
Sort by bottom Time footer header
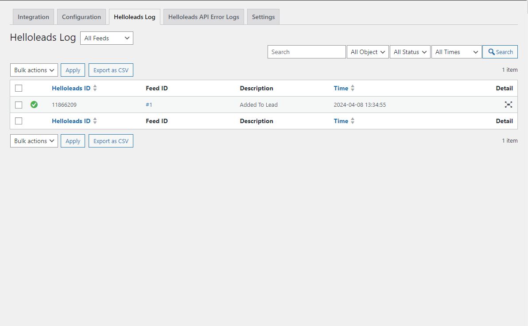point(341,121)
